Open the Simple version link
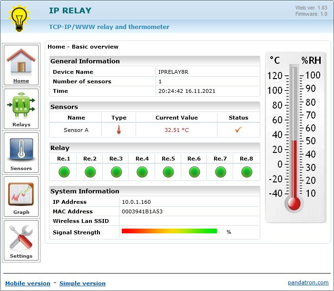Image resolution: width=334 pixels, height=291 pixels. click(x=82, y=283)
